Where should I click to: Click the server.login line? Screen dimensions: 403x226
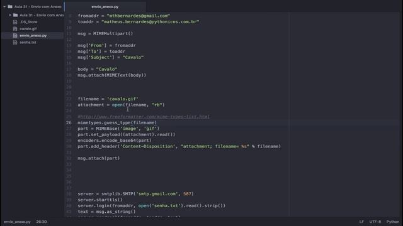pos(151,206)
